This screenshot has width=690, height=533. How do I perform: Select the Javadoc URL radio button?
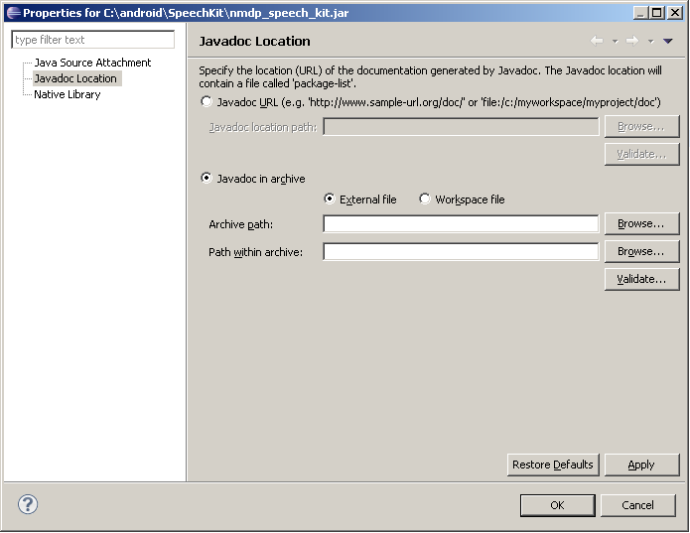206,101
